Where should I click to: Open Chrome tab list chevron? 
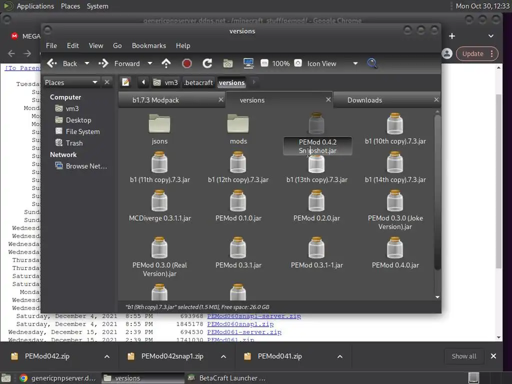pyautogui.click(x=491, y=36)
